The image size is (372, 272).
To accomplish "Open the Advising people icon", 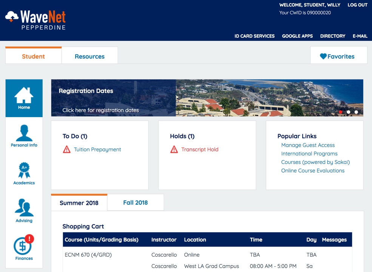I will (x=24, y=208).
